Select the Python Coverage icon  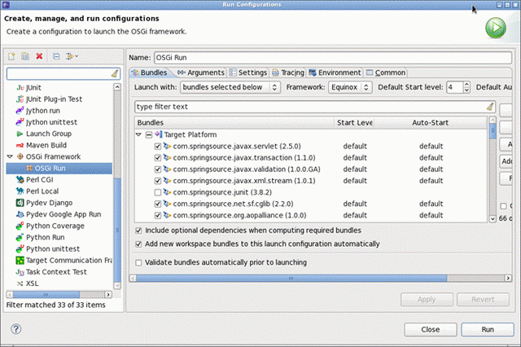click(20, 226)
